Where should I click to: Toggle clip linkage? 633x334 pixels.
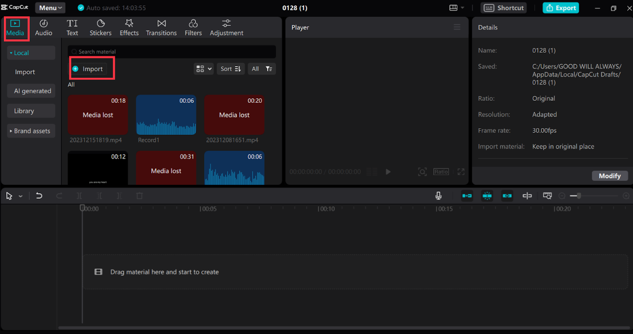[x=507, y=196]
